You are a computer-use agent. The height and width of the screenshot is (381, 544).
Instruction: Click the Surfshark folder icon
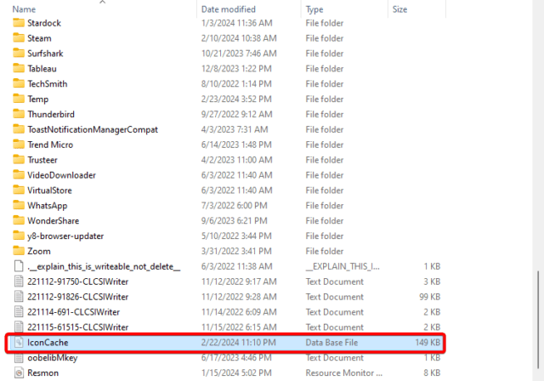click(x=19, y=54)
